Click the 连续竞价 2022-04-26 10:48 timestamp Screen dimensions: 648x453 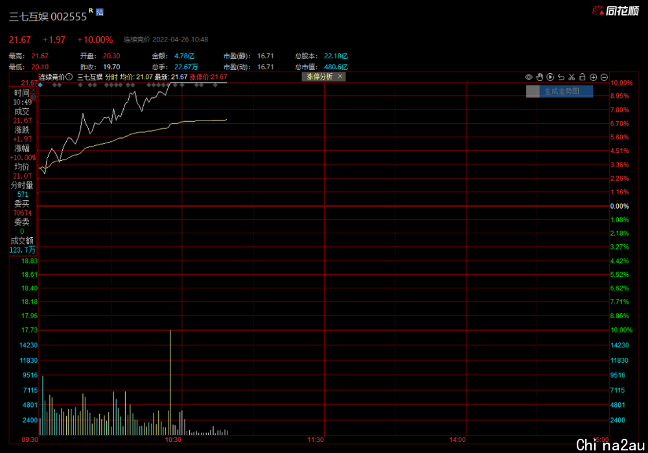pyautogui.click(x=166, y=40)
